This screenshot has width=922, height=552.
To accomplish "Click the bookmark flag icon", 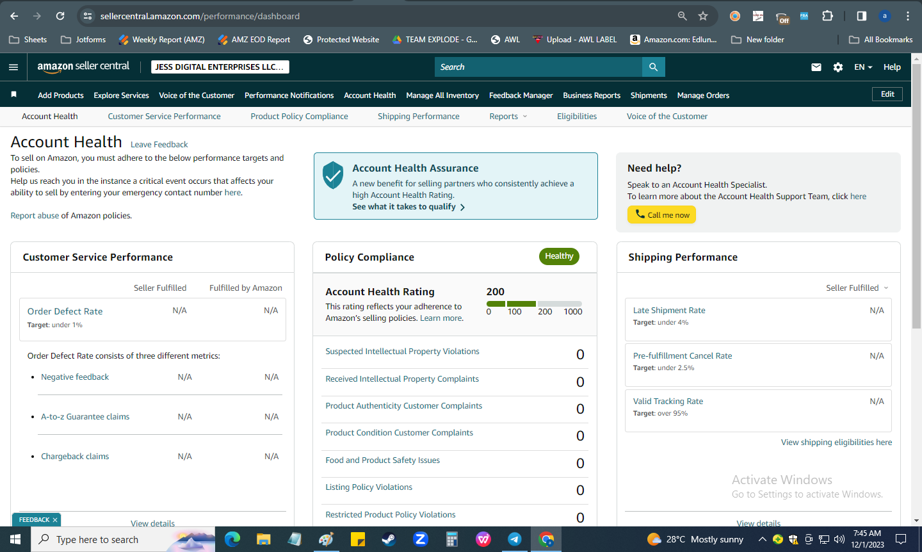I will pyautogui.click(x=13, y=95).
